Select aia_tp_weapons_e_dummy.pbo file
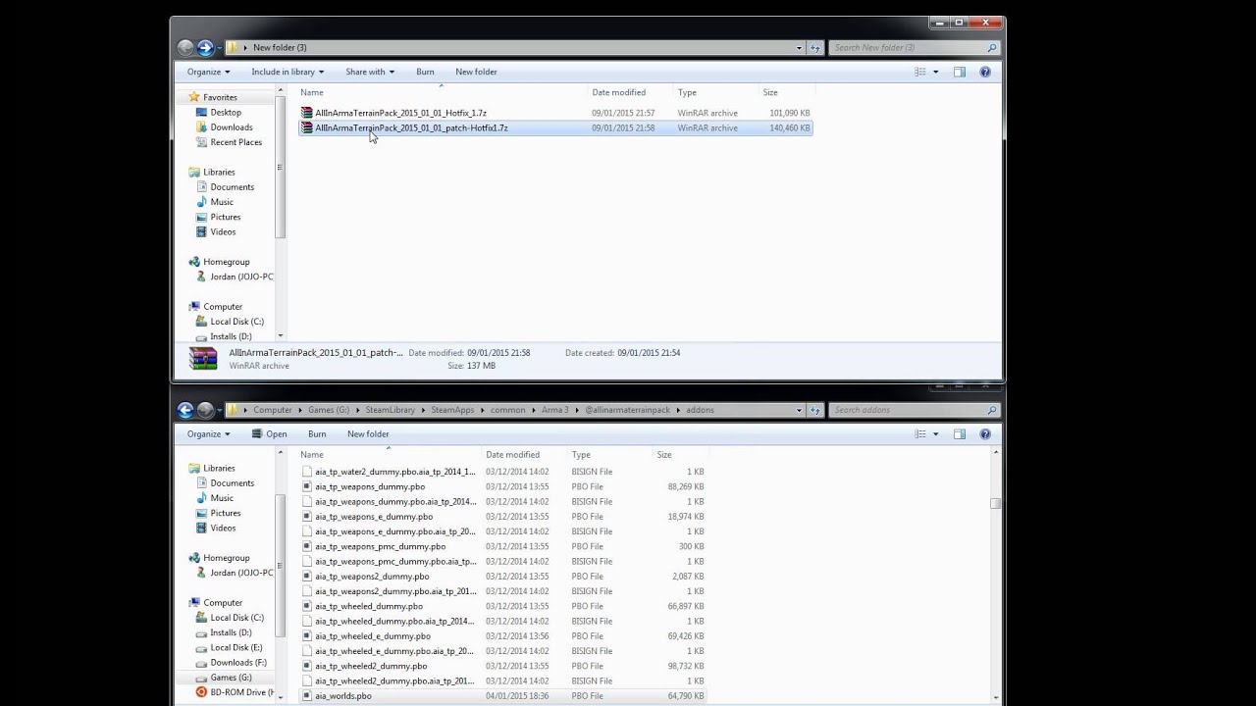 [374, 517]
